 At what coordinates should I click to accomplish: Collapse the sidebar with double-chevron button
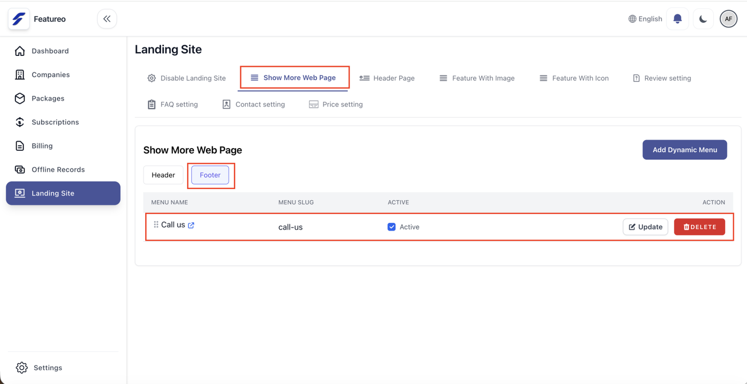(107, 19)
